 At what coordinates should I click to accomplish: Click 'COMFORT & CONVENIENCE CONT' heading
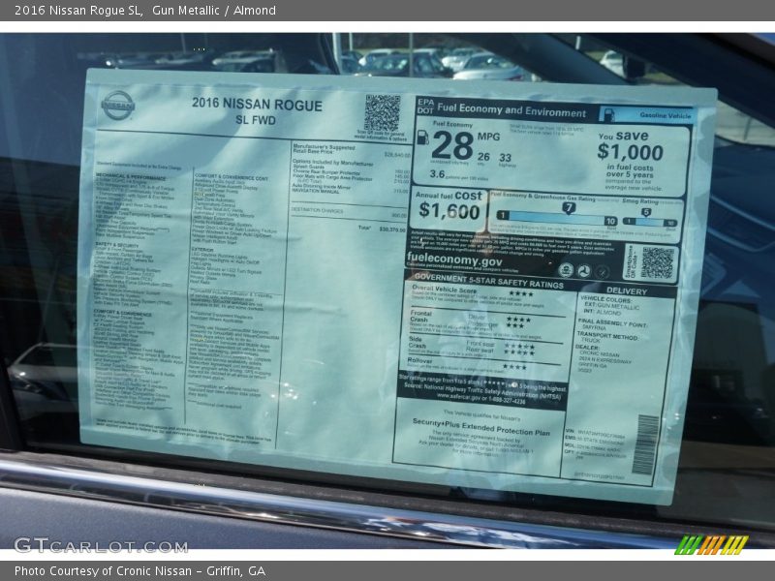pos(232,177)
